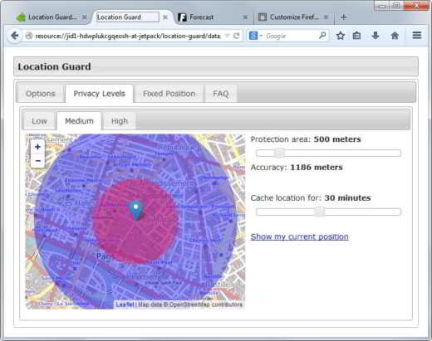This screenshot has height=341, width=432.
Task: Click the blue location marker pin
Action: 136,211
